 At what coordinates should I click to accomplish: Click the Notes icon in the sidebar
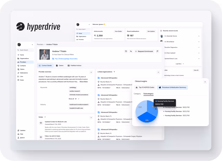click(x=18, y=80)
